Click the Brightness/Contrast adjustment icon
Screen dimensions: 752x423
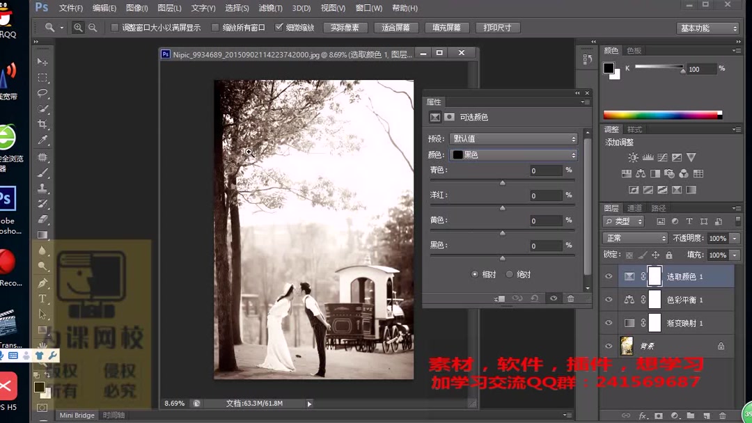633,158
